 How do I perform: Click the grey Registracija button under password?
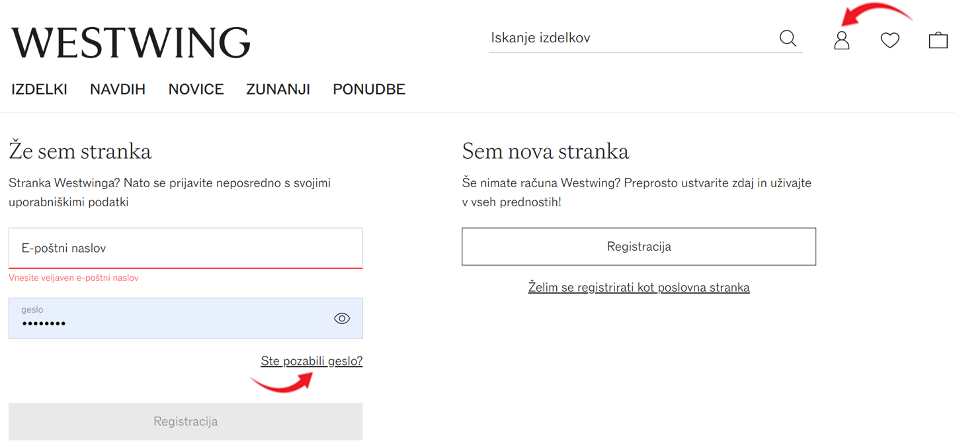tap(185, 421)
